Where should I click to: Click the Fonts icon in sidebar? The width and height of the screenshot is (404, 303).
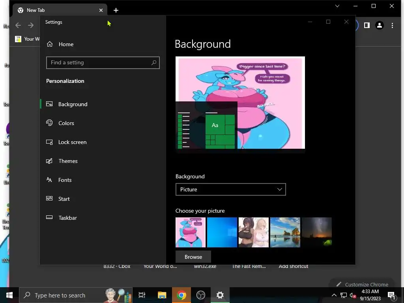coord(49,180)
